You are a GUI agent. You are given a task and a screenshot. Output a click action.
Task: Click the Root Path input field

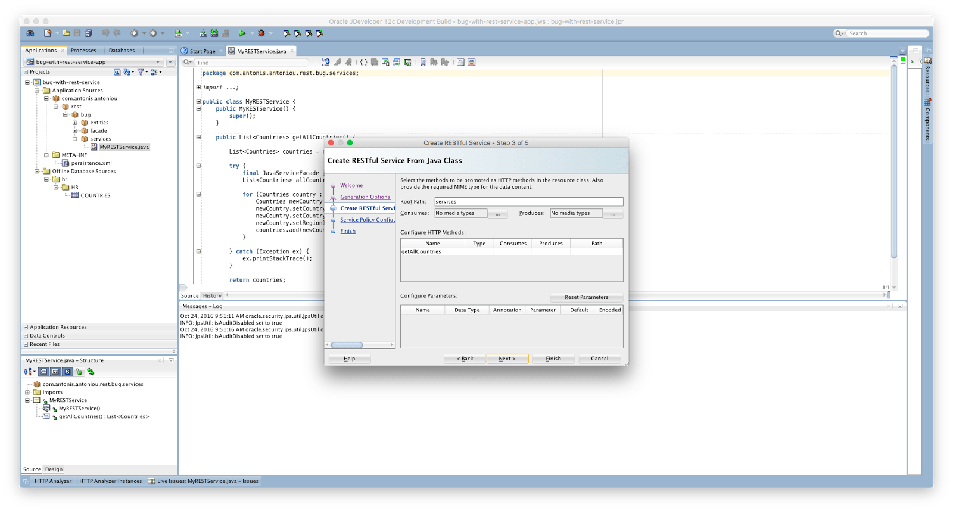528,202
